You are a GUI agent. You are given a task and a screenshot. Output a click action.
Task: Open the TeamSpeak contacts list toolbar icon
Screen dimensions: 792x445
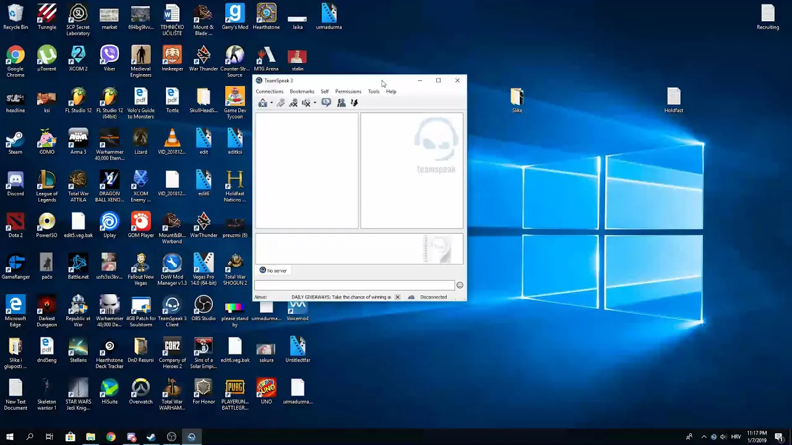pos(341,103)
